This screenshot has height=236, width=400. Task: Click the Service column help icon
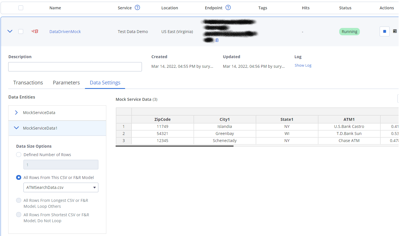(137, 8)
